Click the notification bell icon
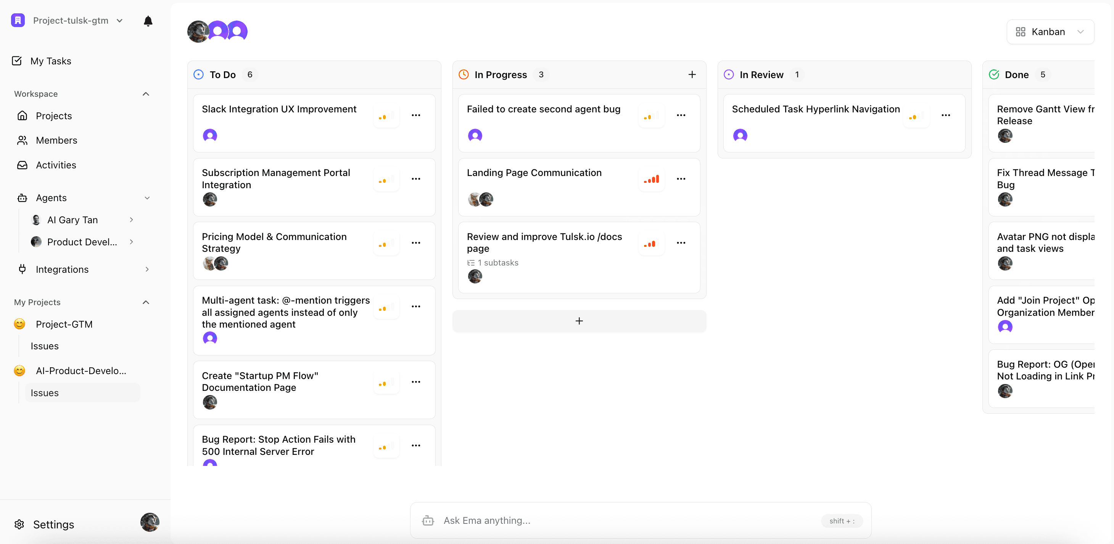This screenshot has width=1114, height=544. click(148, 21)
